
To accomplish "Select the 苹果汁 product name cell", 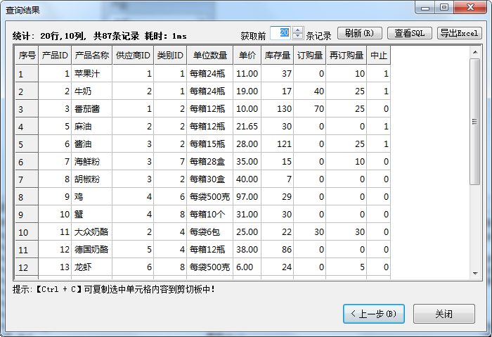I will (x=91, y=73).
